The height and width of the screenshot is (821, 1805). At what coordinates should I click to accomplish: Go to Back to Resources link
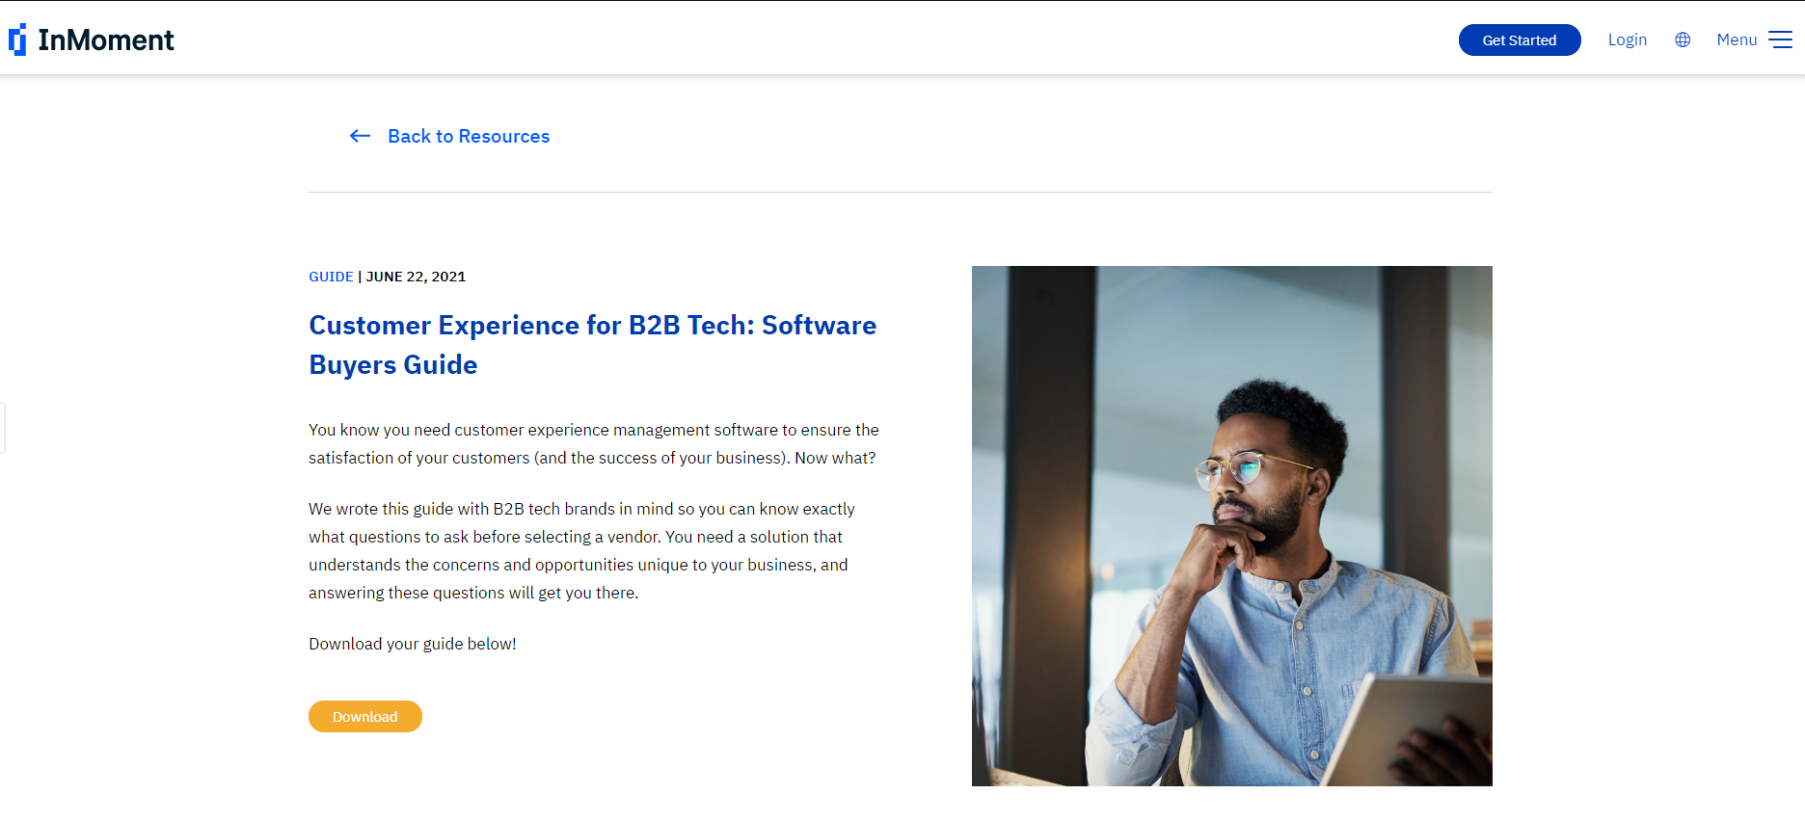pyautogui.click(x=469, y=136)
